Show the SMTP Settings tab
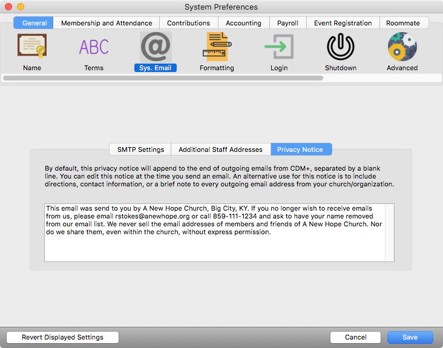The height and width of the screenshot is (348, 443). point(140,149)
